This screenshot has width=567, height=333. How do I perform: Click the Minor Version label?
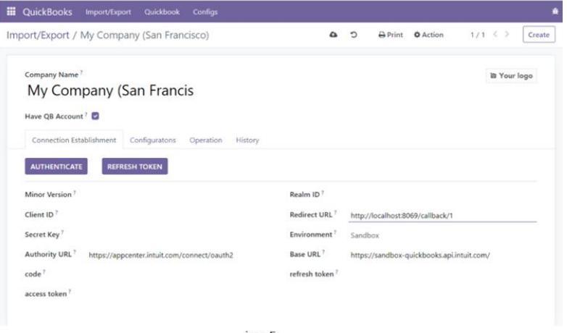pos(48,194)
